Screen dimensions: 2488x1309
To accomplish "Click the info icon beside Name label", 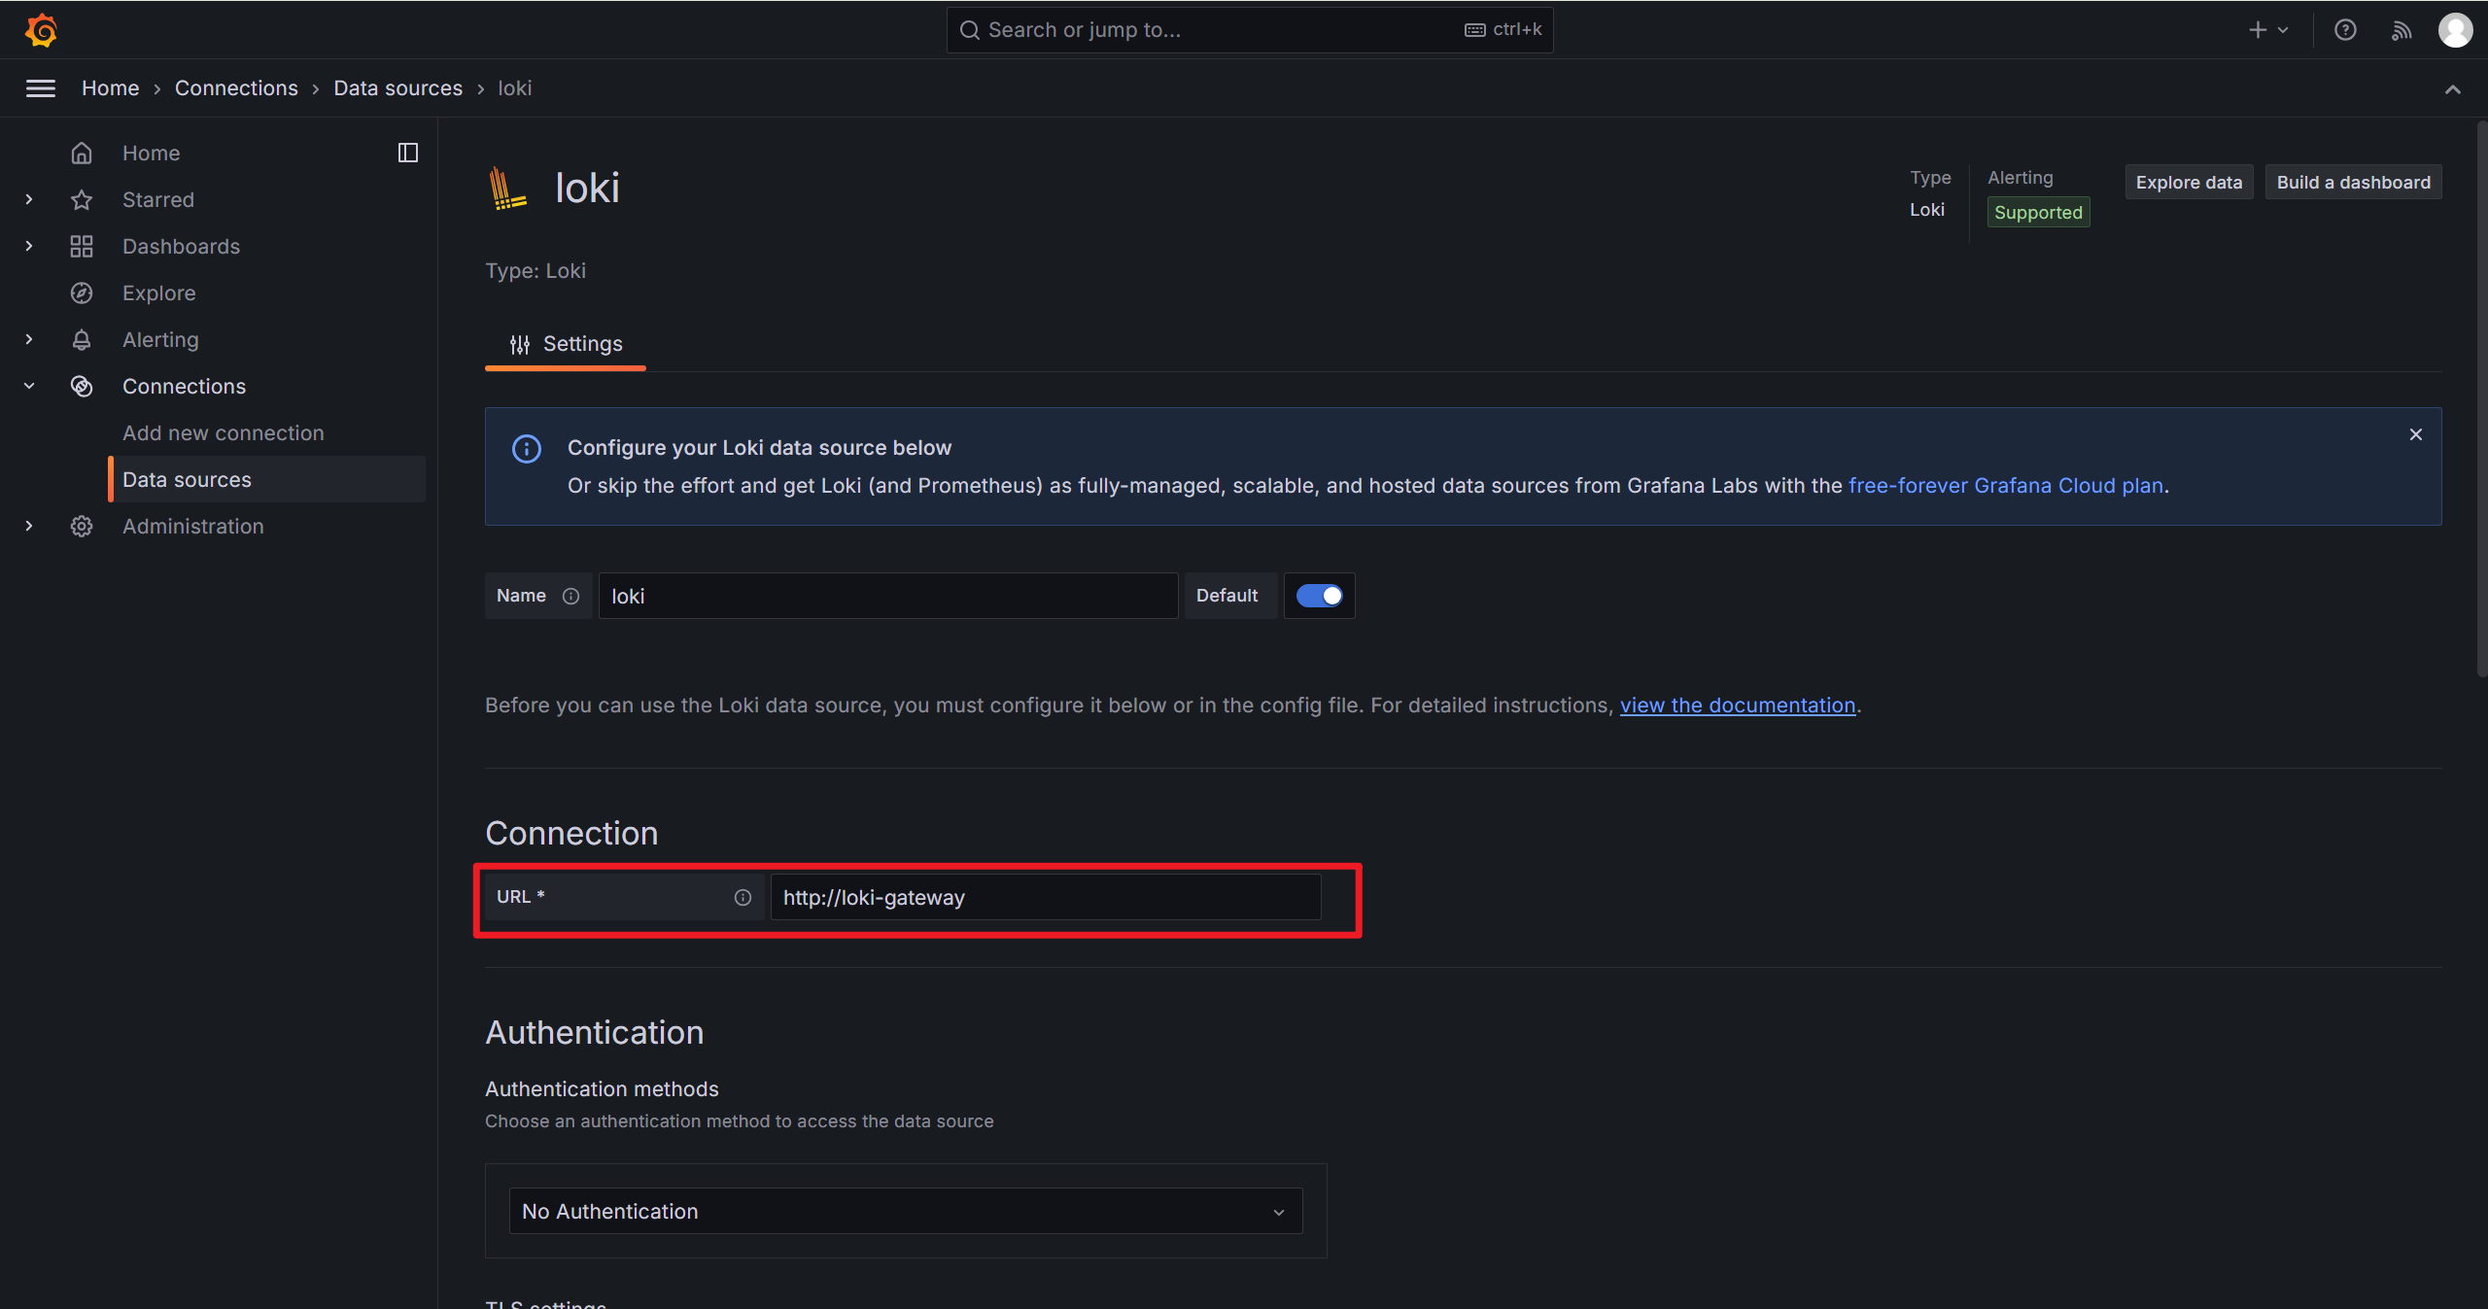I will tap(571, 596).
